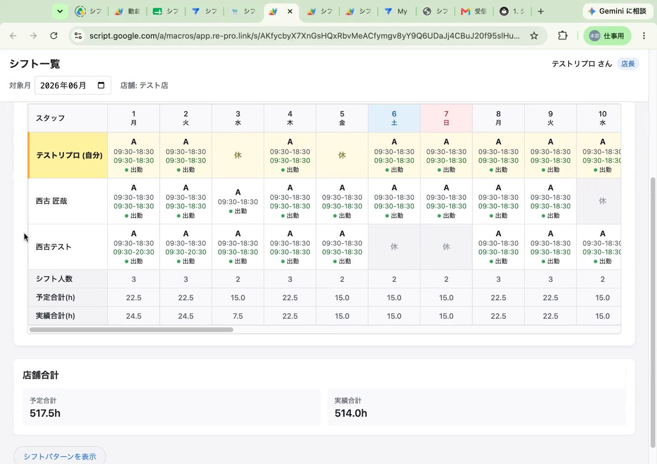Image resolution: width=657 pixels, height=464 pixels.
Task: Open site information icon in address bar
Action: pos(78,36)
